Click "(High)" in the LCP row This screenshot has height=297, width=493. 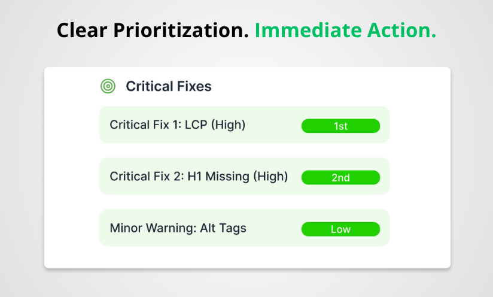click(x=230, y=125)
